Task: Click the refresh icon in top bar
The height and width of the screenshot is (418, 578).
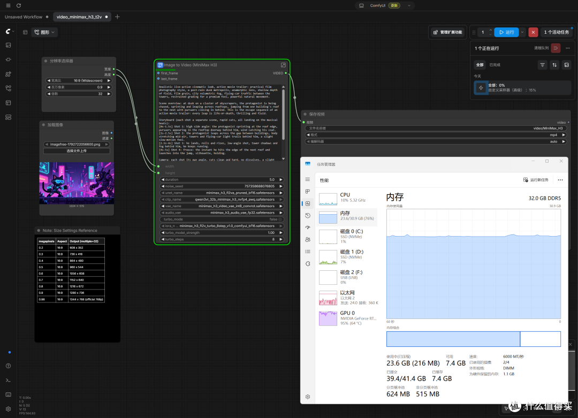Action: click(x=18, y=5)
